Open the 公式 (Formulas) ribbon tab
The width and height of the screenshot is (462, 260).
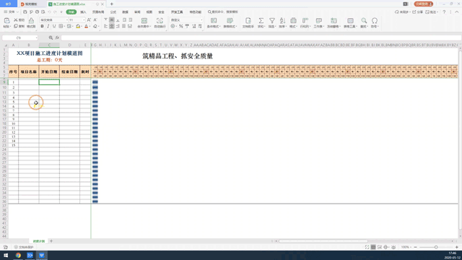pyautogui.click(x=113, y=12)
